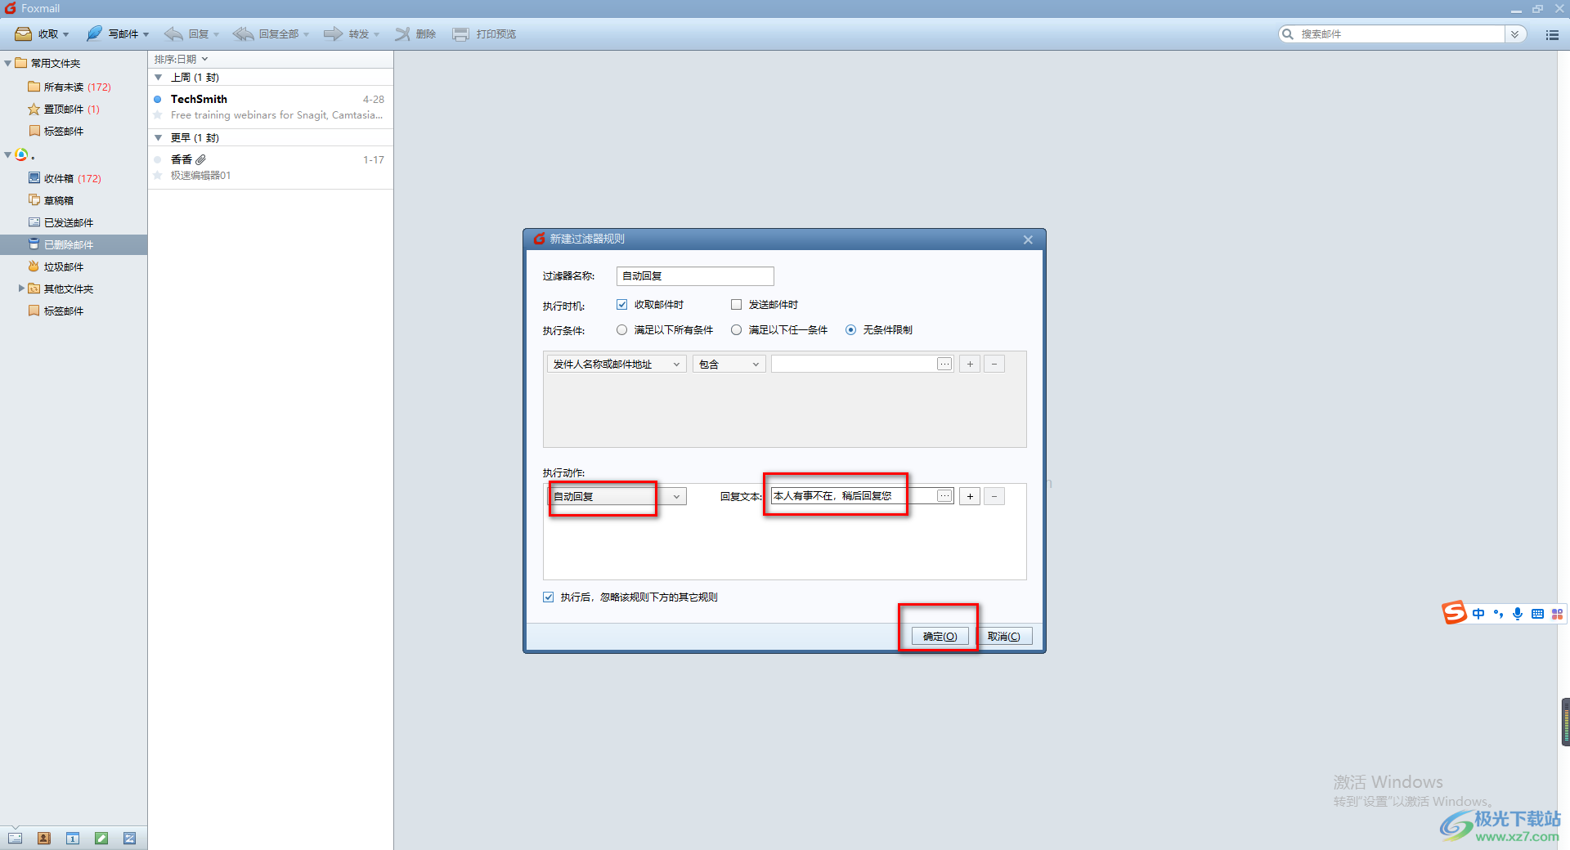Collapse the 上周 (1 封) group
1570x850 pixels.
click(x=159, y=77)
